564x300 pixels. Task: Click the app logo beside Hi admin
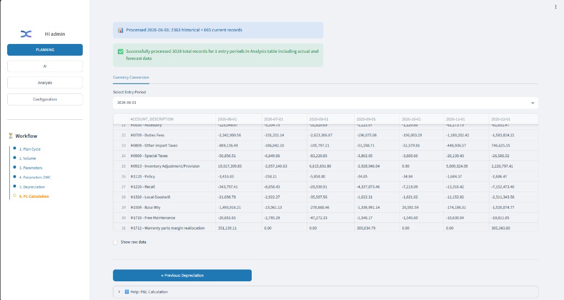point(26,34)
